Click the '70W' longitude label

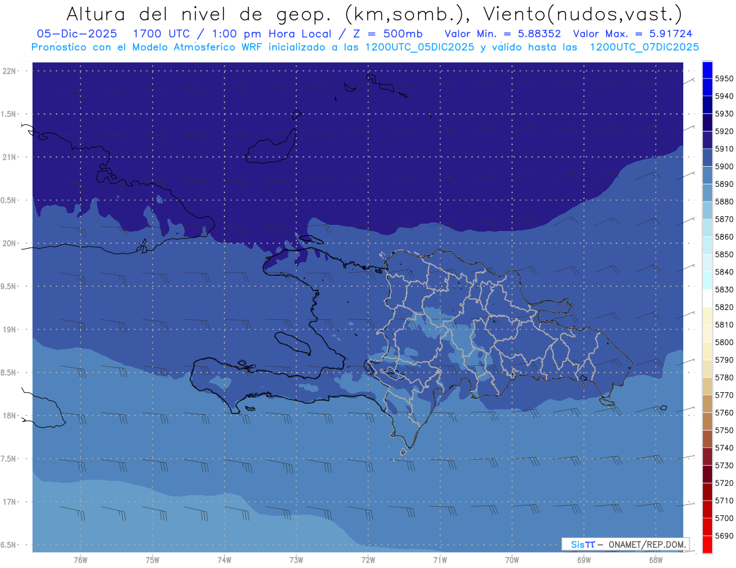512,559
